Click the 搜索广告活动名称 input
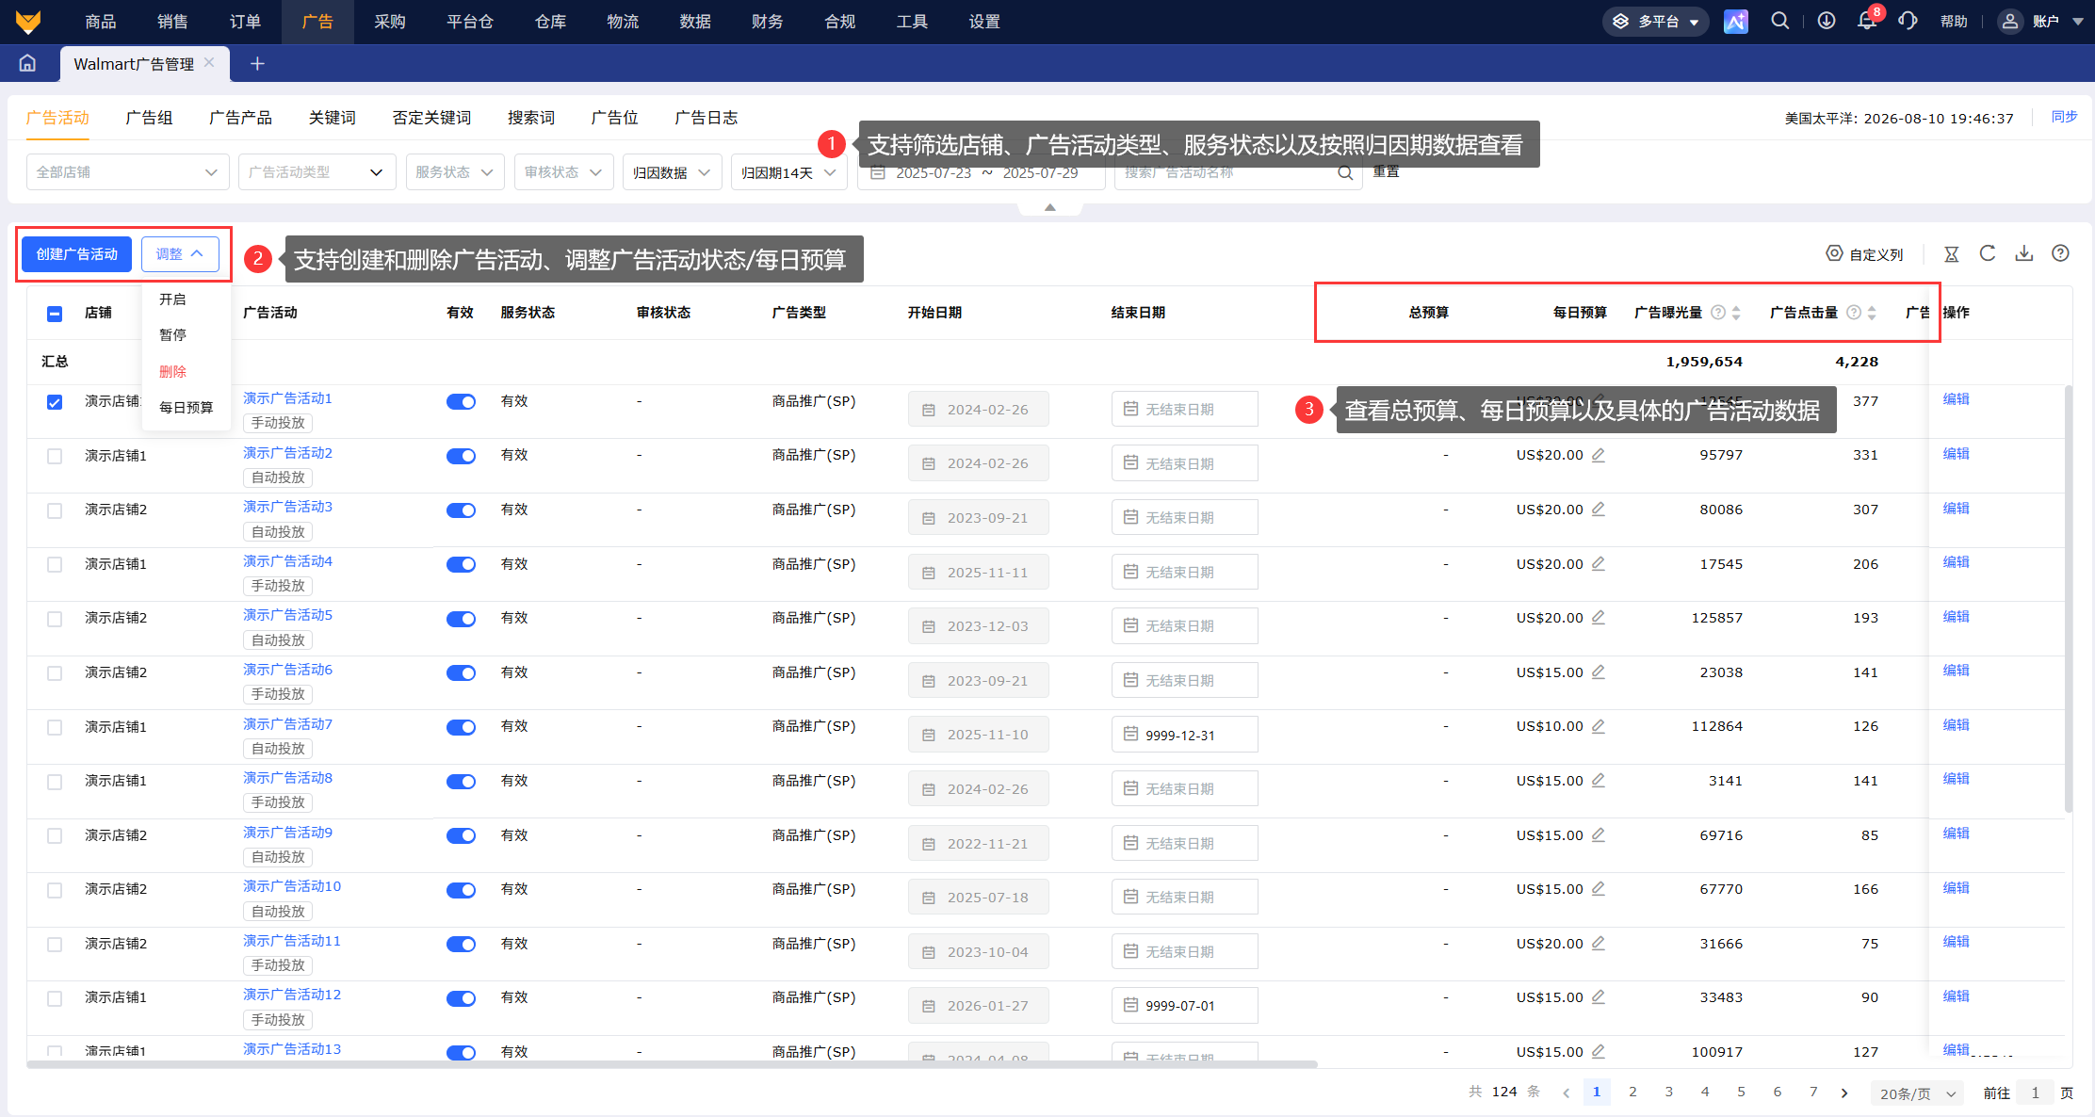Screen dimensions: 2095x1117 coord(1238,172)
